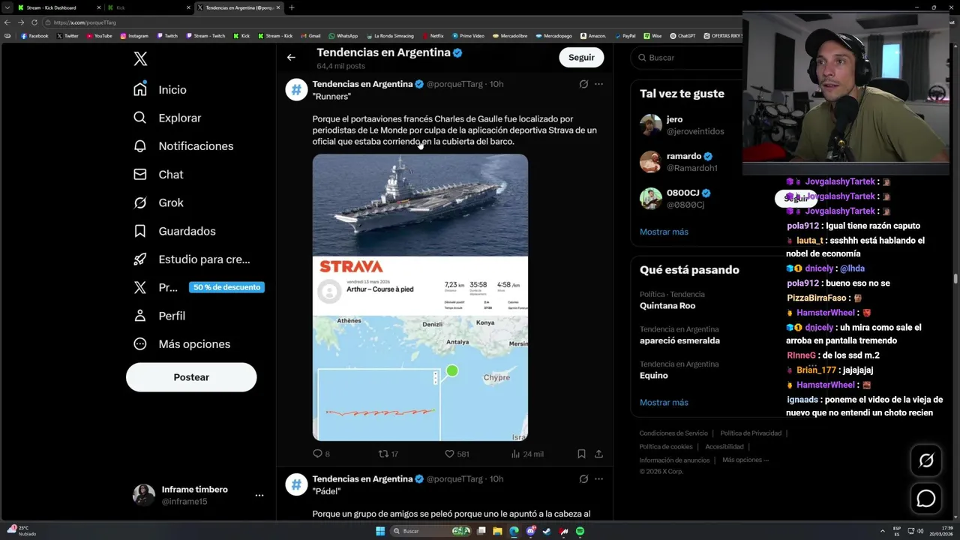Image resolution: width=960 pixels, height=540 pixels.
Task: Open Política de Privacidad link
Action: (x=751, y=433)
